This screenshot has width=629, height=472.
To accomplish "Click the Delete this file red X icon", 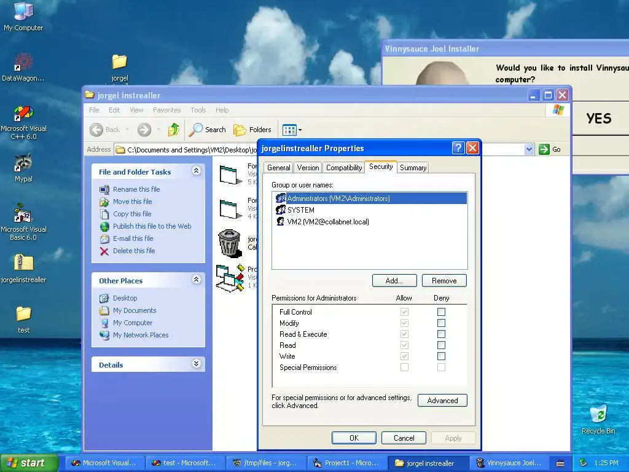I will click(104, 251).
